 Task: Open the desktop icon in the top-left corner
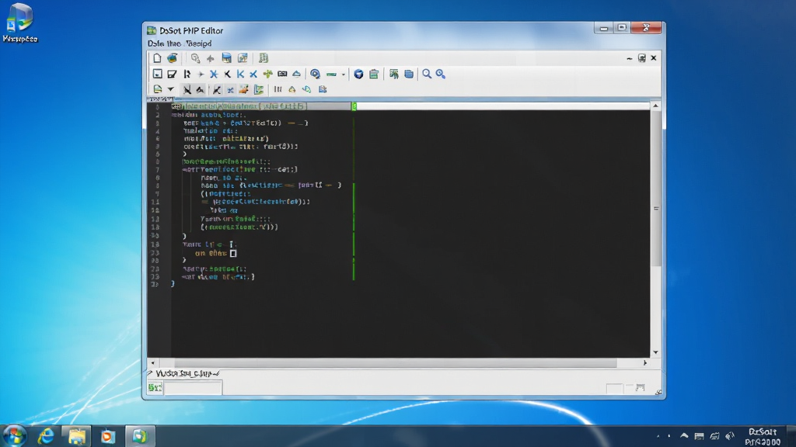(19, 23)
